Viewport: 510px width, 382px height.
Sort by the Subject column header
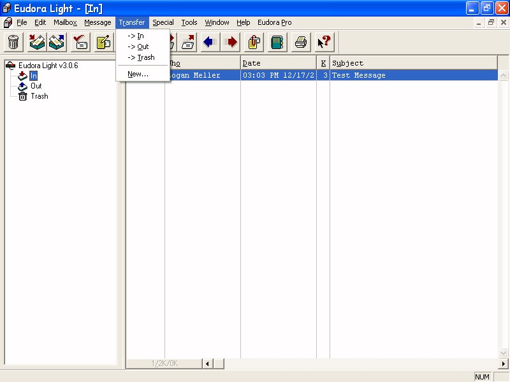[414, 63]
